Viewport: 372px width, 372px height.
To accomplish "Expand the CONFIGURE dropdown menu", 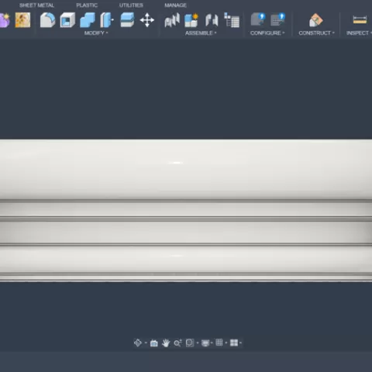I will pyautogui.click(x=267, y=33).
